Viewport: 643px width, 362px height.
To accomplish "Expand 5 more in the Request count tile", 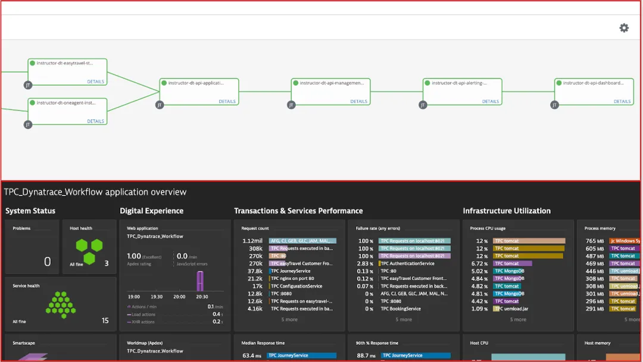I will [289, 319].
